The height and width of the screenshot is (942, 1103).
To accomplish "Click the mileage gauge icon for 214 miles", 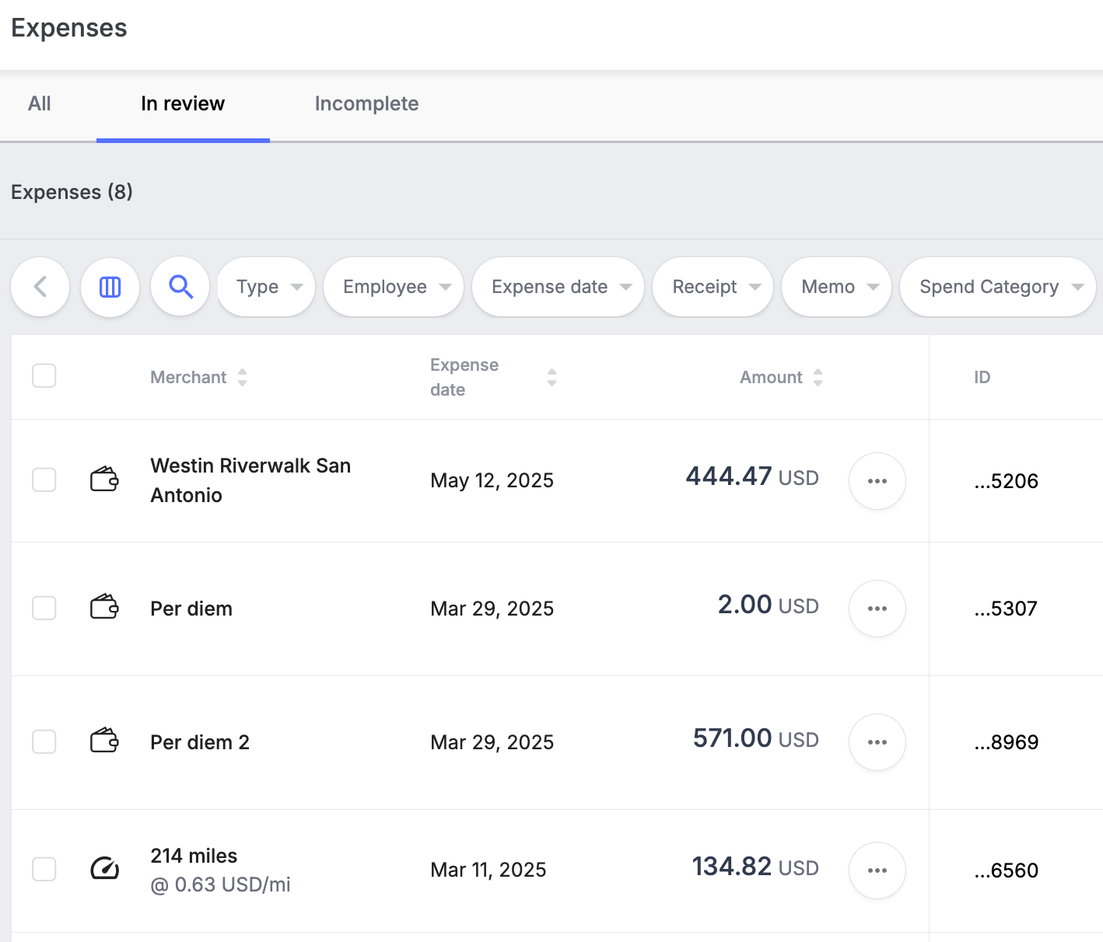I will tap(104, 869).
